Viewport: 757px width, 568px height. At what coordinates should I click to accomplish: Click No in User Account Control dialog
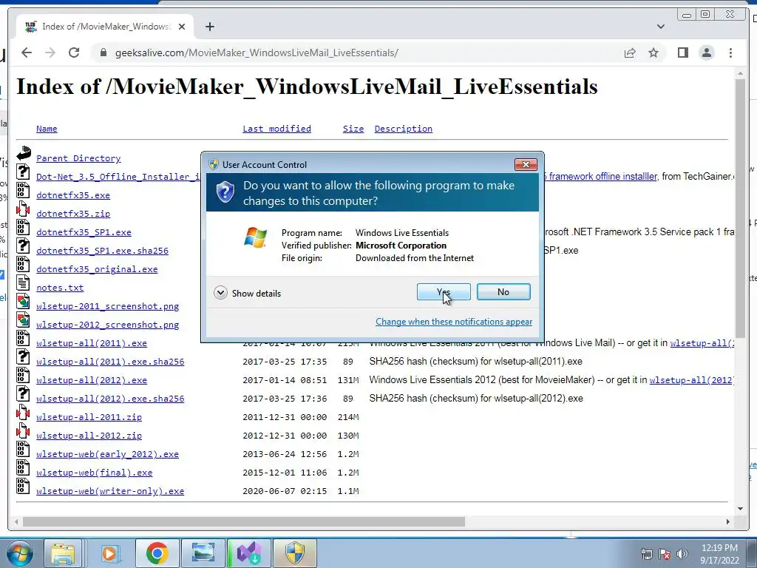tap(503, 291)
